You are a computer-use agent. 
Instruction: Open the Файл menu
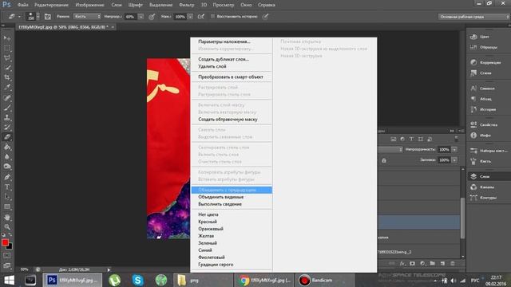23,5
